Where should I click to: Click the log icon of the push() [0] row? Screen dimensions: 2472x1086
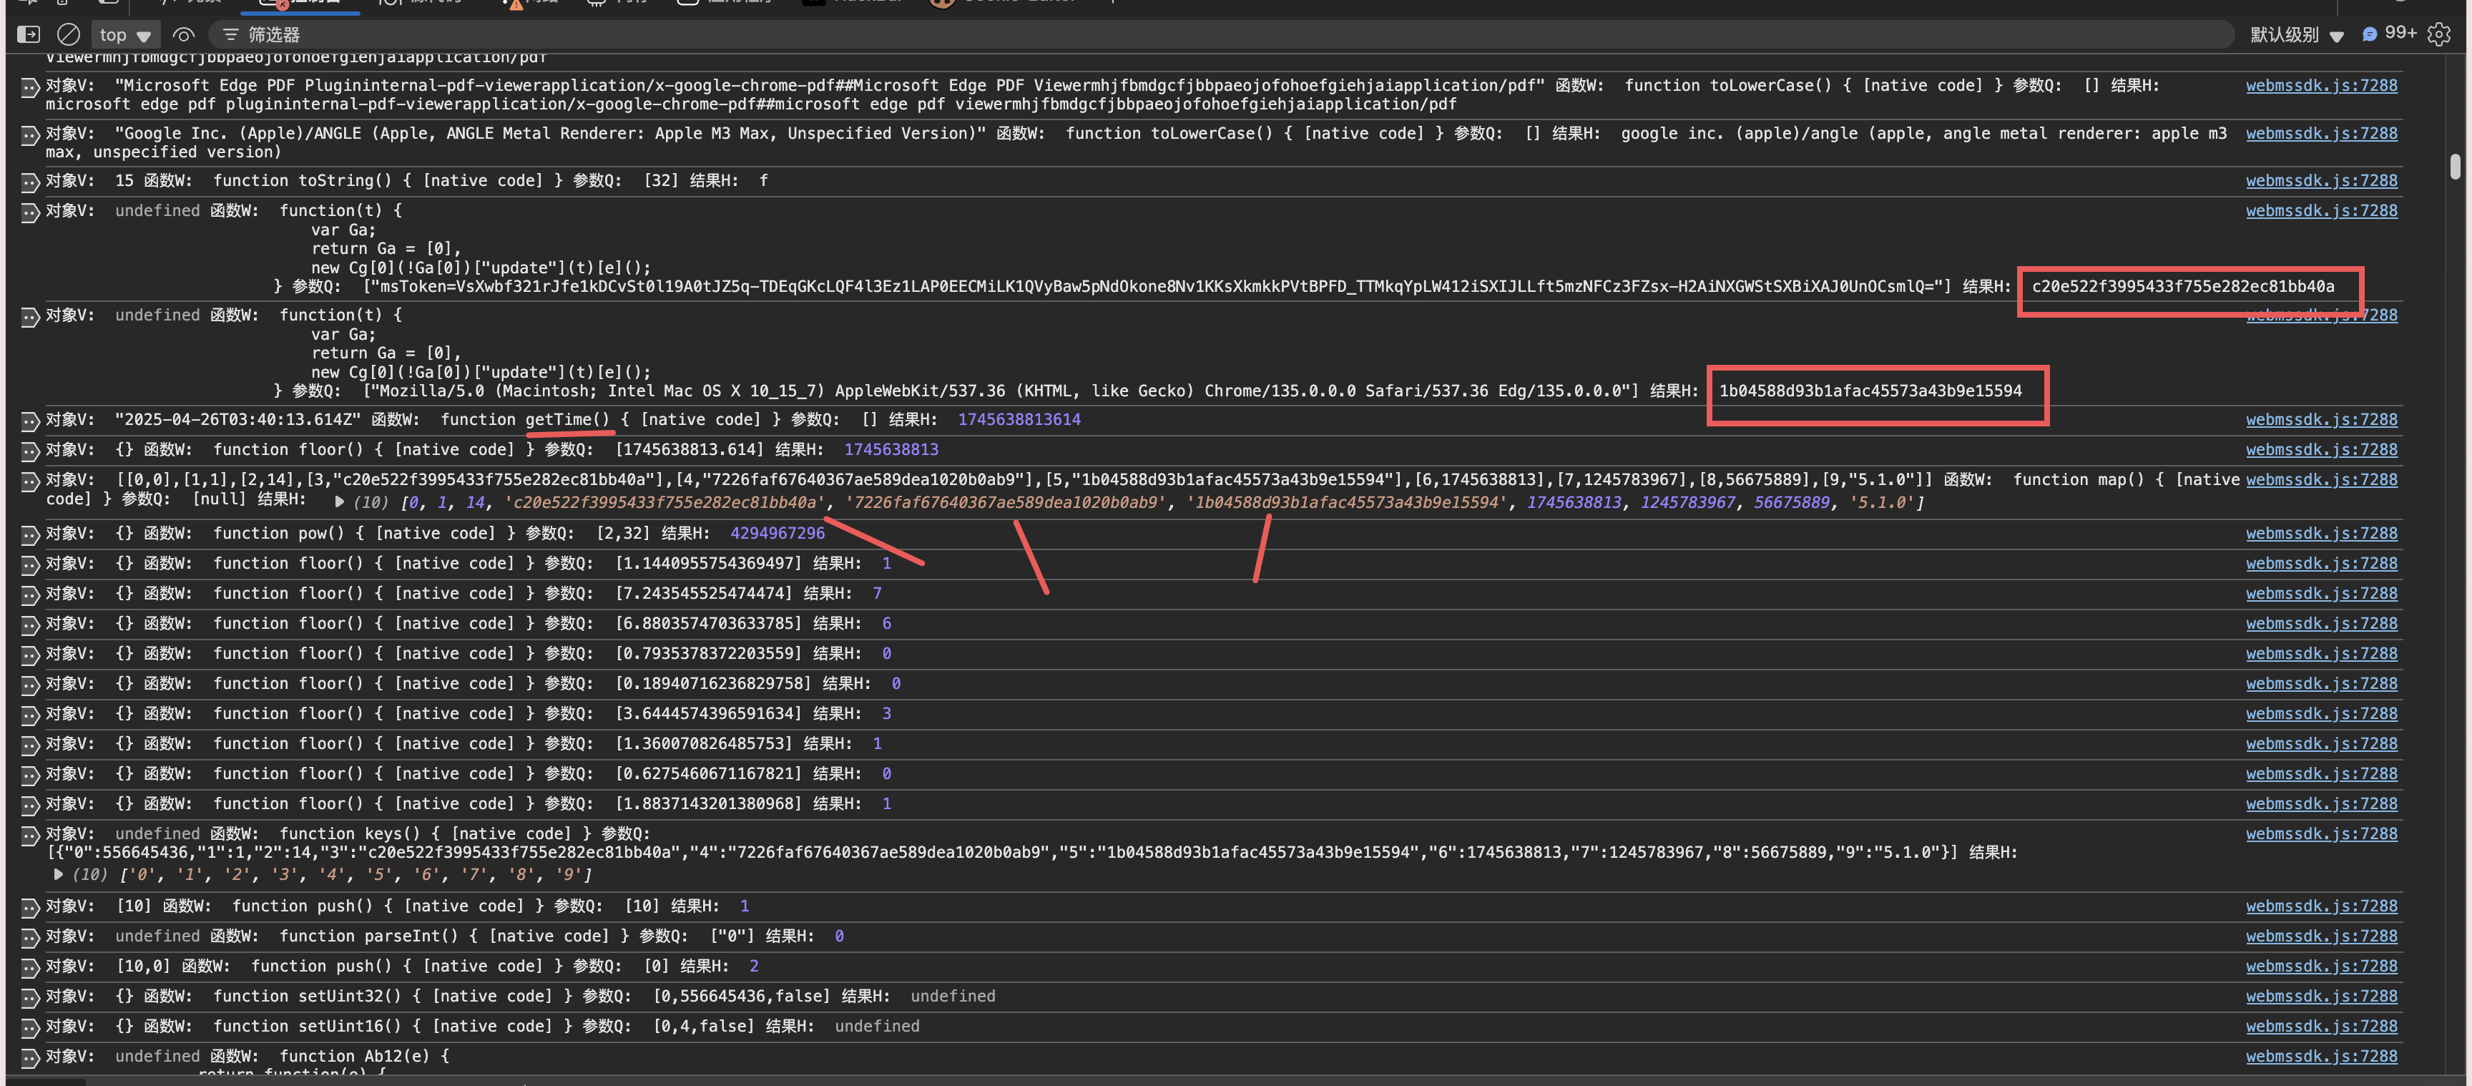pyautogui.click(x=30, y=968)
